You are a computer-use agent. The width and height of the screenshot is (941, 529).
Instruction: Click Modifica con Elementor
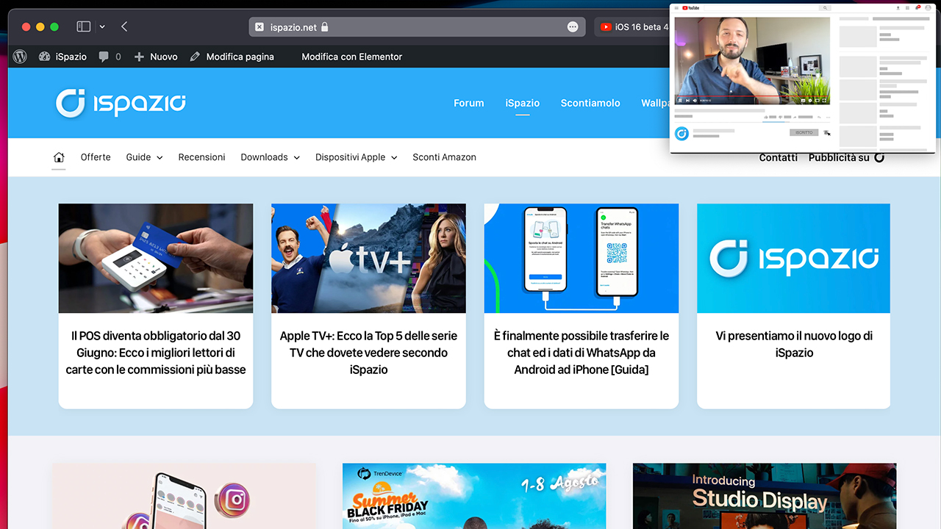coord(351,57)
